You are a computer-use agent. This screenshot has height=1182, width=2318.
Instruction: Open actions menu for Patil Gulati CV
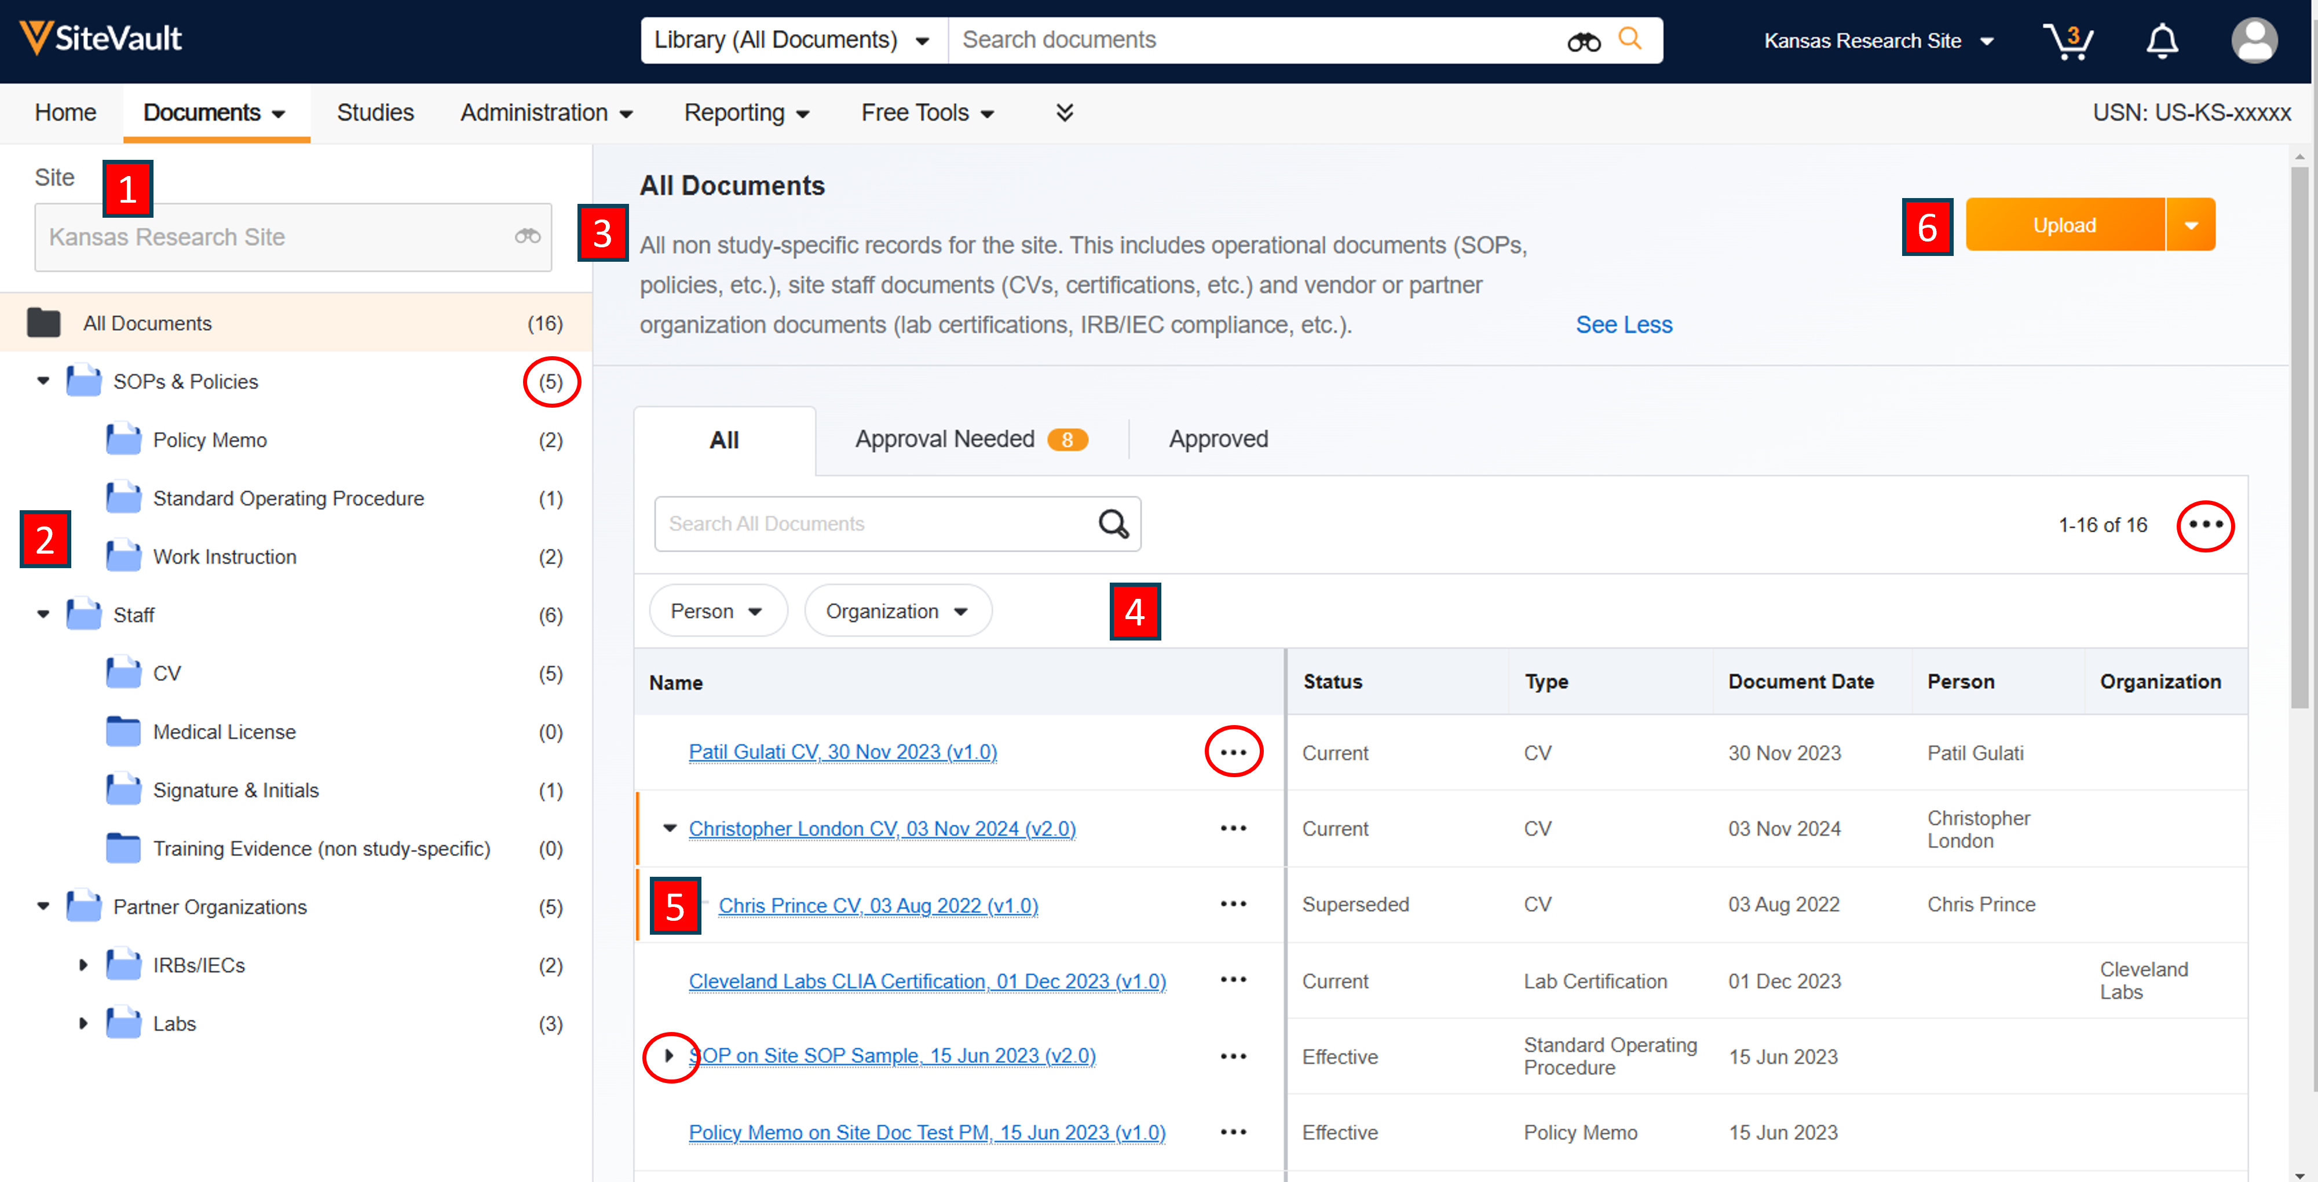[1233, 752]
